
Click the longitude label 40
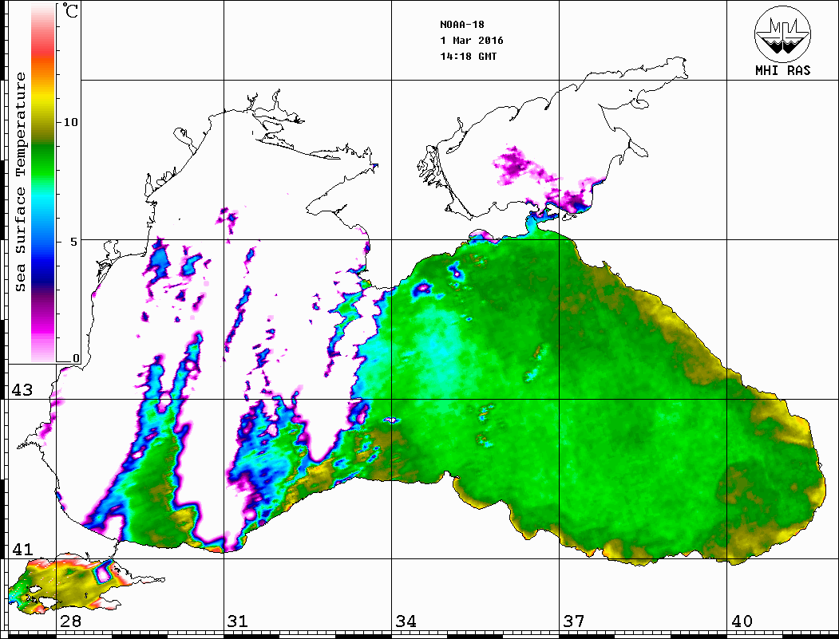tap(742, 621)
